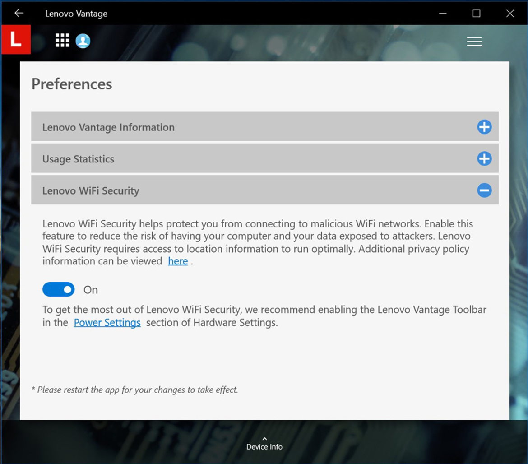
Task: Turn off the WiFi Security toggle
Action: 59,290
